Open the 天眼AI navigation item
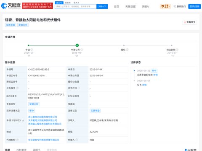The height and width of the screenshot is (151, 202). 146,6
